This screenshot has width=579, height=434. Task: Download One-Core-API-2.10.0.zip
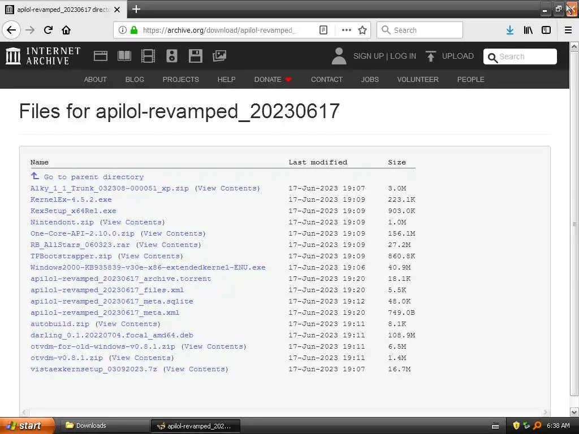(x=83, y=233)
